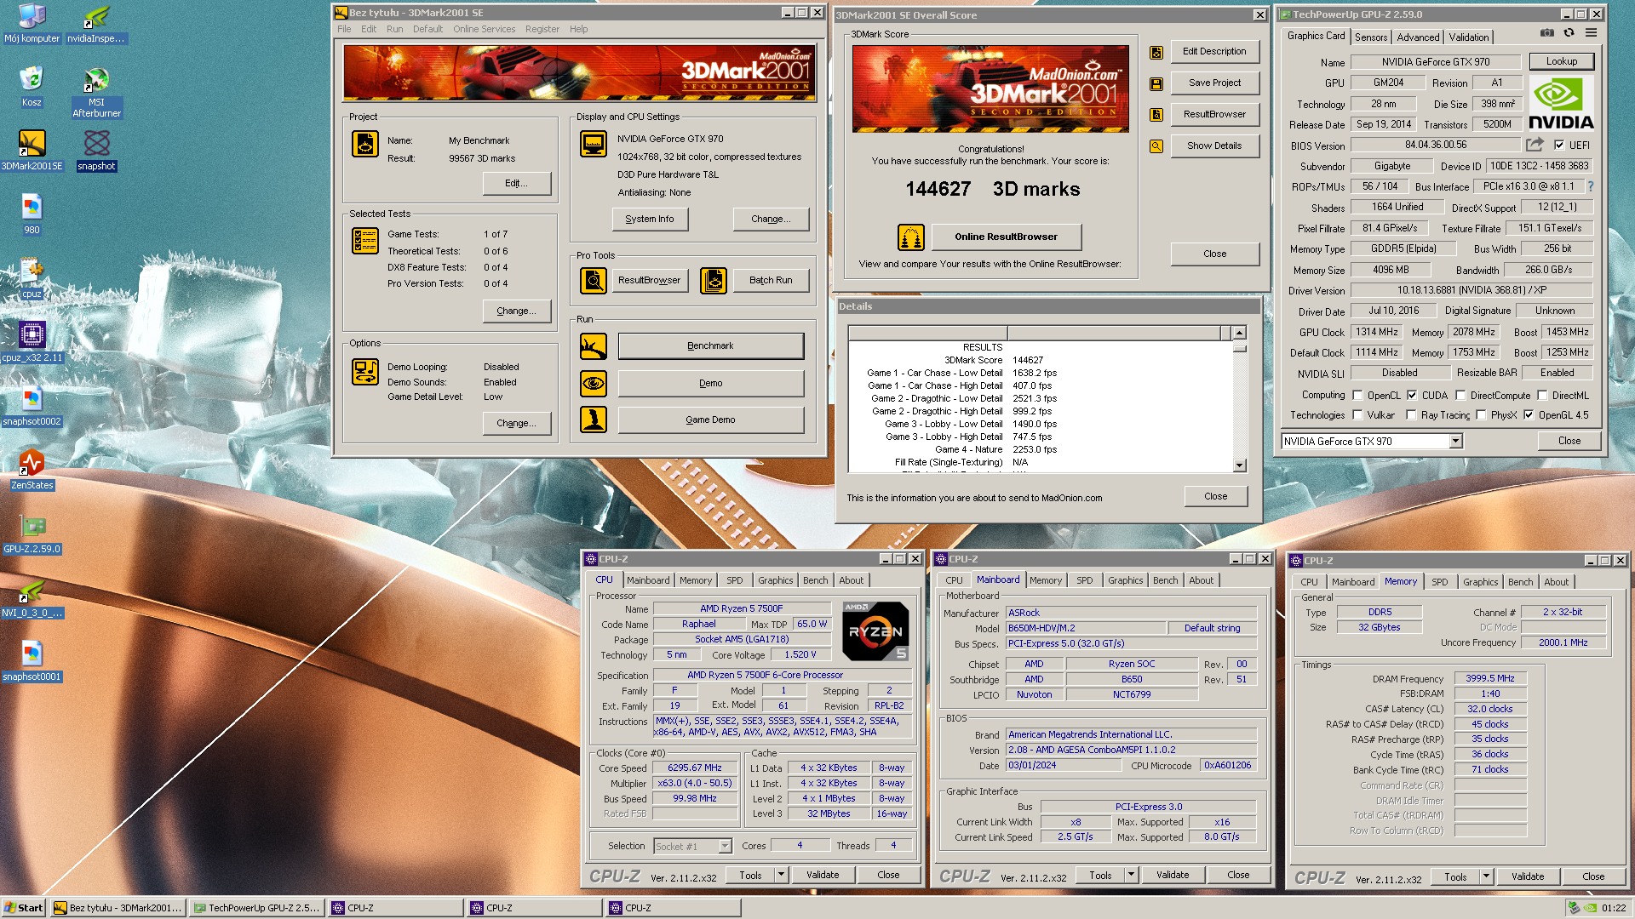Click Validate in CPU-Z Mainboard window

pyautogui.click(x=1173, y=875)
